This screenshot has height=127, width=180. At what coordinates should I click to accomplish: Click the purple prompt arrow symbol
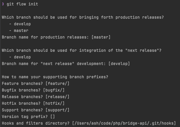tap(3, 4)
